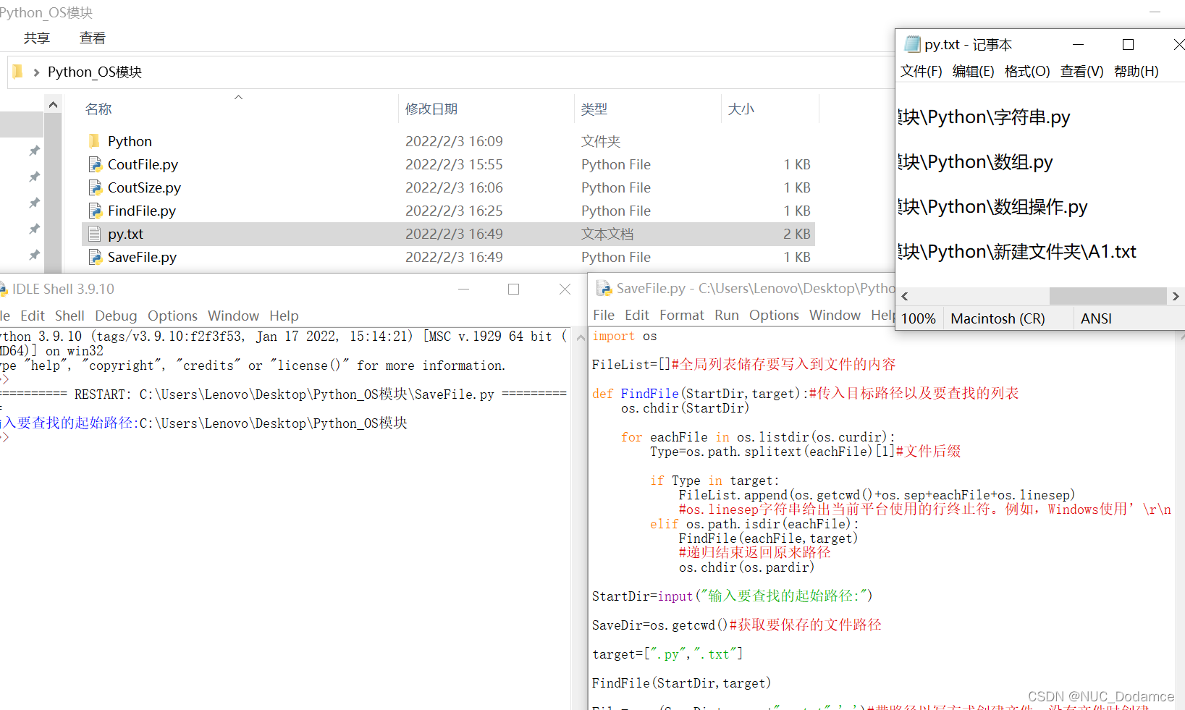Click the CoutFile.py file icon
The width and height of the screenshot is (1185, 710).
[95, 164]
